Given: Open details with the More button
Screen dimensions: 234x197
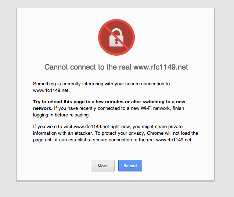Looking at the screenshot, I should pos(102,166).
